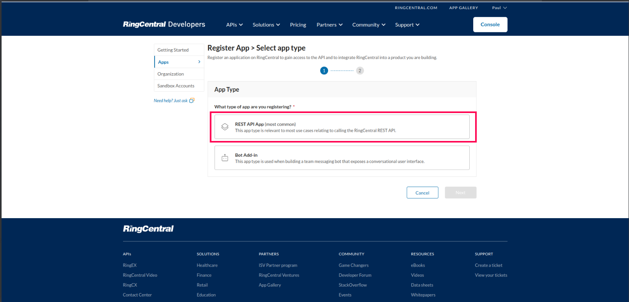This screenshot has width=629, height=302.
Task: Click the REST API App layers icon
Action: pos(225,127)
